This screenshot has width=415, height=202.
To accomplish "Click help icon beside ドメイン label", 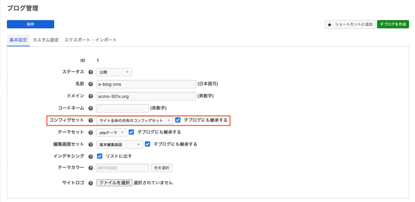I will (x=90, y=96).
